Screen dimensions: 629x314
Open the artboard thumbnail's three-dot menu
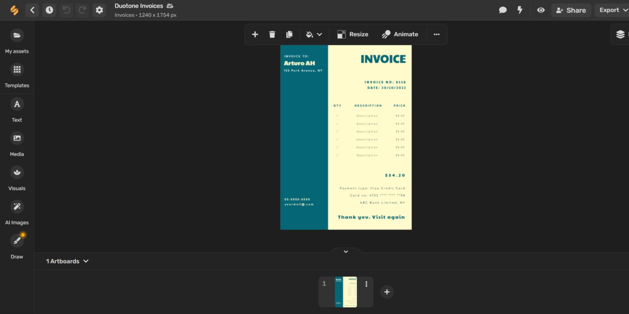(366, 284)
